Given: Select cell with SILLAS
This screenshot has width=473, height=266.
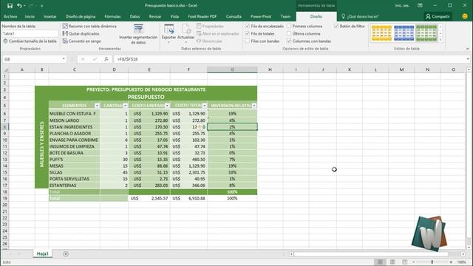Looking at the screenshot, I should [74, 172].
